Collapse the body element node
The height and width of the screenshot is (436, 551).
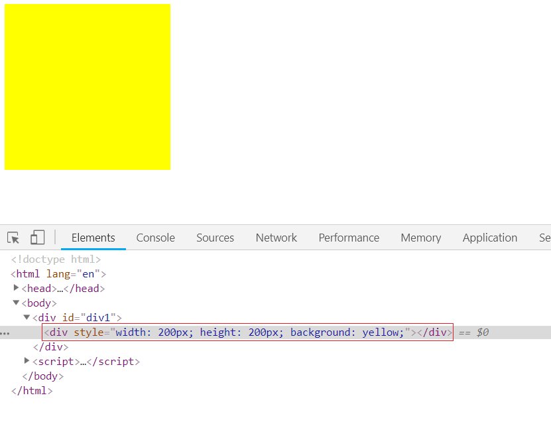17,303
